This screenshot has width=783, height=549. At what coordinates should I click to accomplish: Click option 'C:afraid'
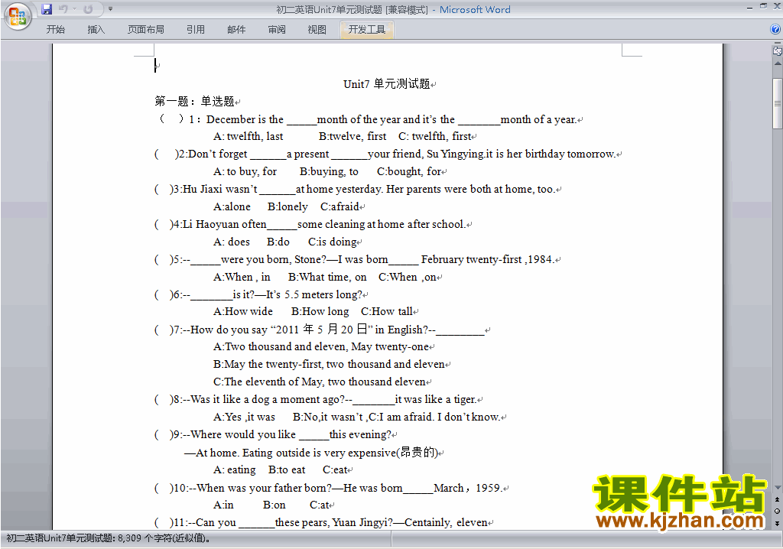340,206
